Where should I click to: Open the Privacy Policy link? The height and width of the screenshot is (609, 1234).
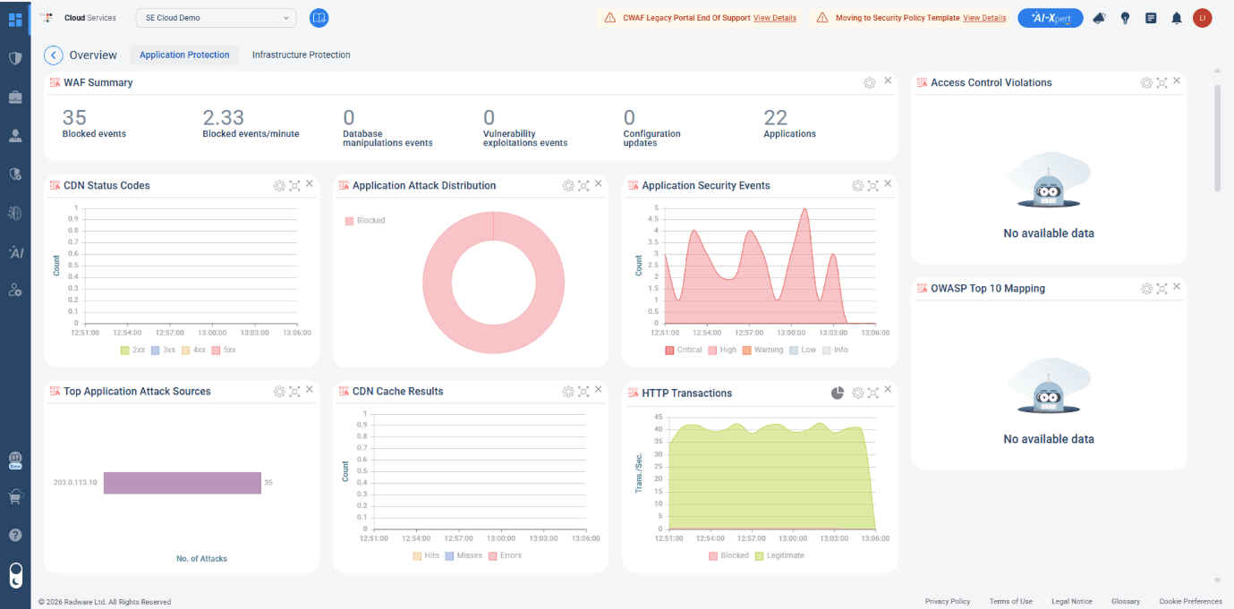click(948, 602)
